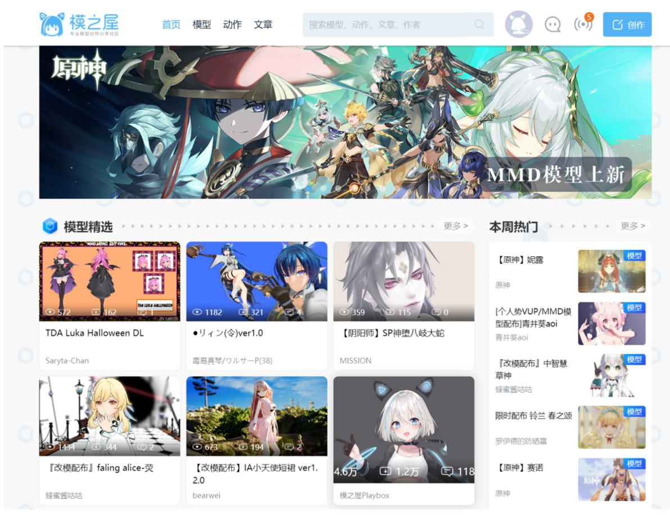
Task: Click the title TDA Luka Halloween DL
Action: tap(94, 333)
